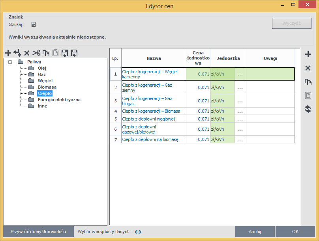Open unit selector for kogeneracji Biomasa row
319x241 pixels.
click(x=240, y=111)
